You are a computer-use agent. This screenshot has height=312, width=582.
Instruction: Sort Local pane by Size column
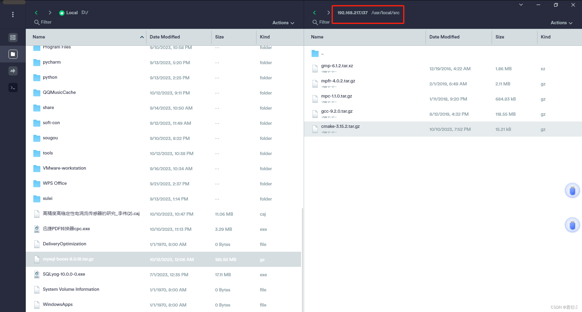(x=219, y=37)
